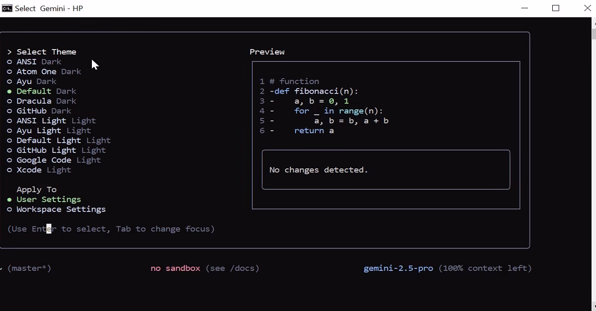Select the ANSI Dark theme option
The height and width of the screenshot is (311, 596).
point(34,62)
